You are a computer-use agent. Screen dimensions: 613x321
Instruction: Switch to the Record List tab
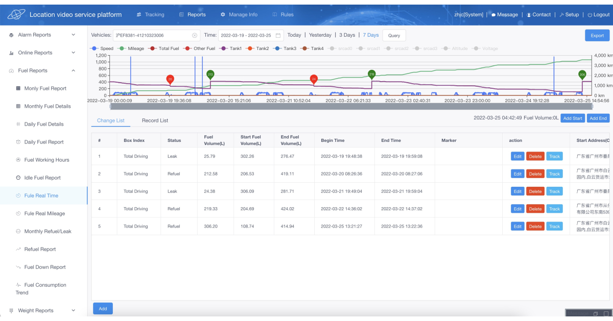(x=155, y=120)
